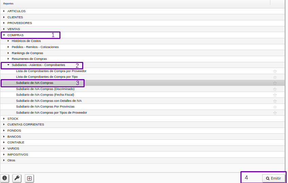Viewport: 288px width, 183px height.
Task: Expand Rankings de Compras arrow
Action: (8, 53)
